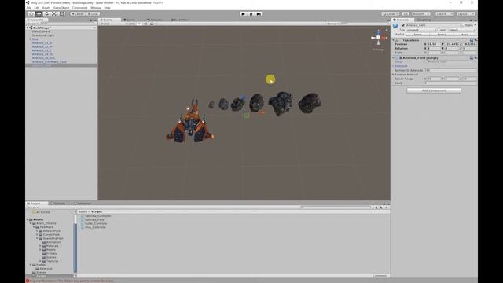Click the prefab Apply button
The width and height of the screenshot is (503, 283).
click(x=464, y=35)
